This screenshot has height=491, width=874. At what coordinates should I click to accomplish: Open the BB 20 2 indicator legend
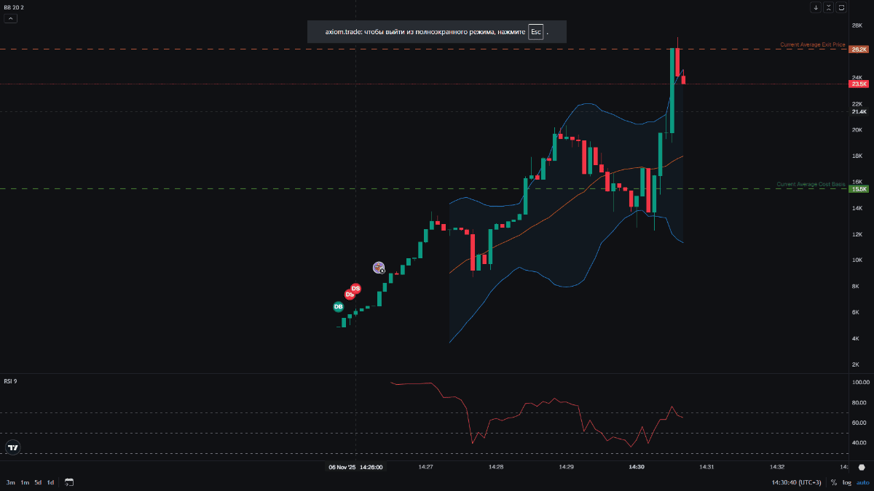click(x=14, y=7)
